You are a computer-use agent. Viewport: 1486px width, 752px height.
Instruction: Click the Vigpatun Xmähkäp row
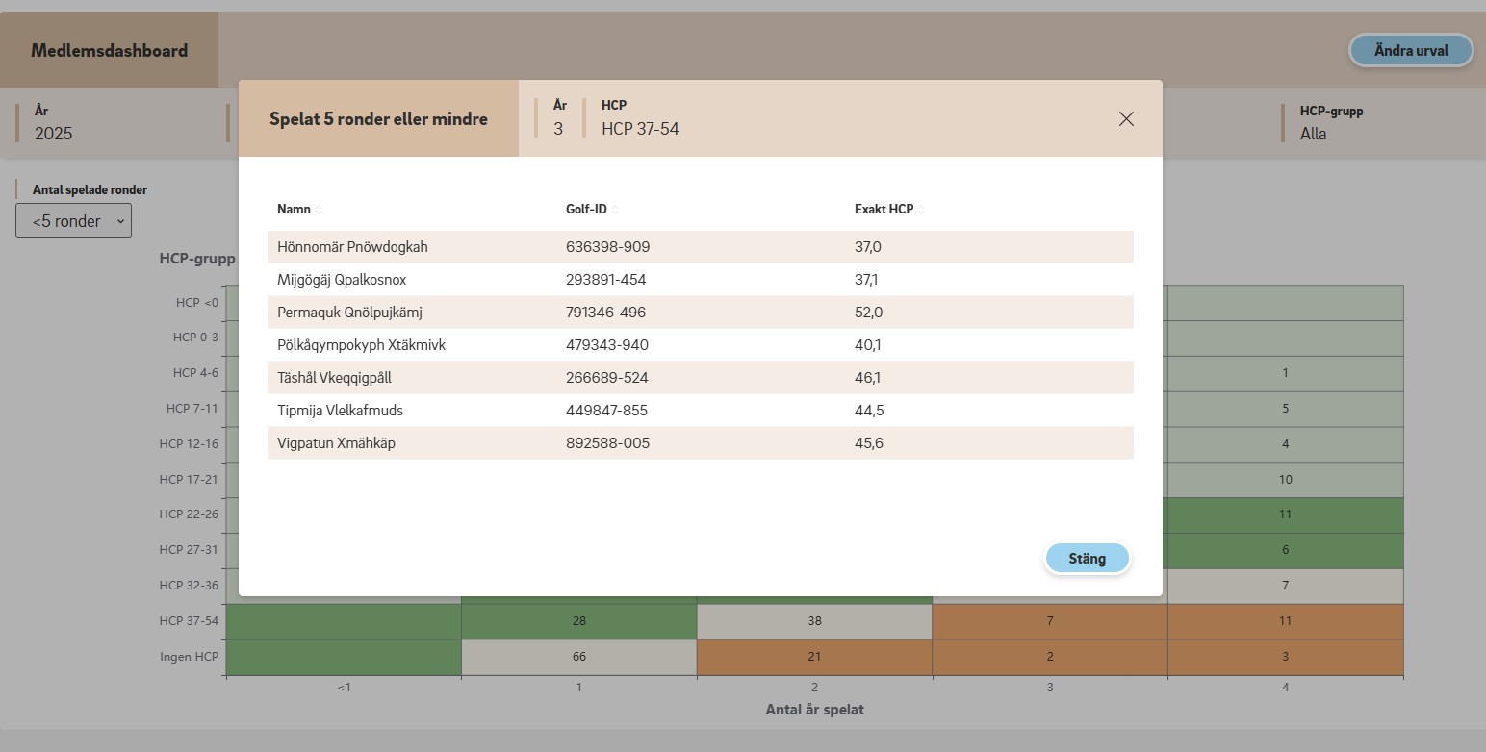[x=336, y=443]
